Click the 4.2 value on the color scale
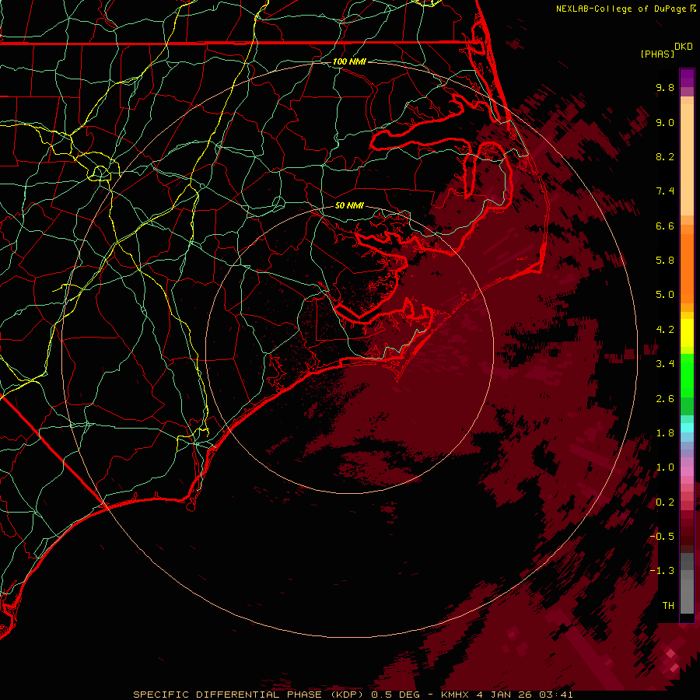Viewport: 700px width, 700px height. pos(665,330)
